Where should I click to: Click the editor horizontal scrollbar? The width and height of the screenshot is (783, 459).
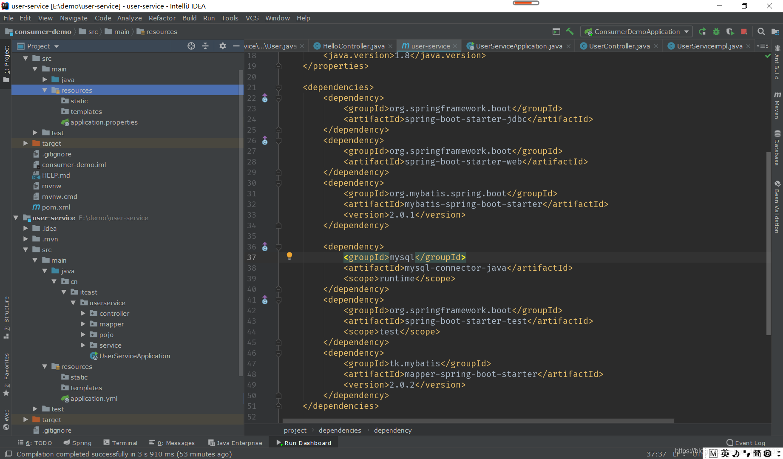click(x=478, y=421)
